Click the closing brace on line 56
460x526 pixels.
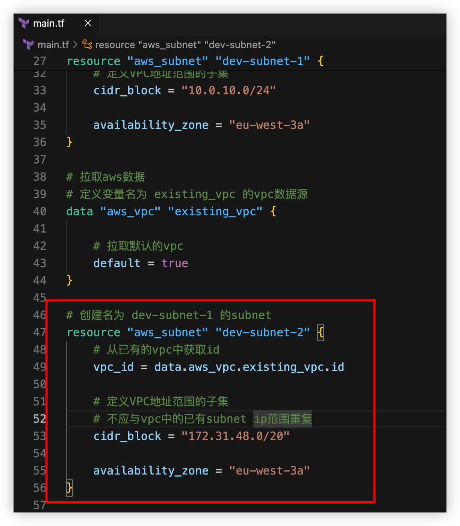point(70,488)
